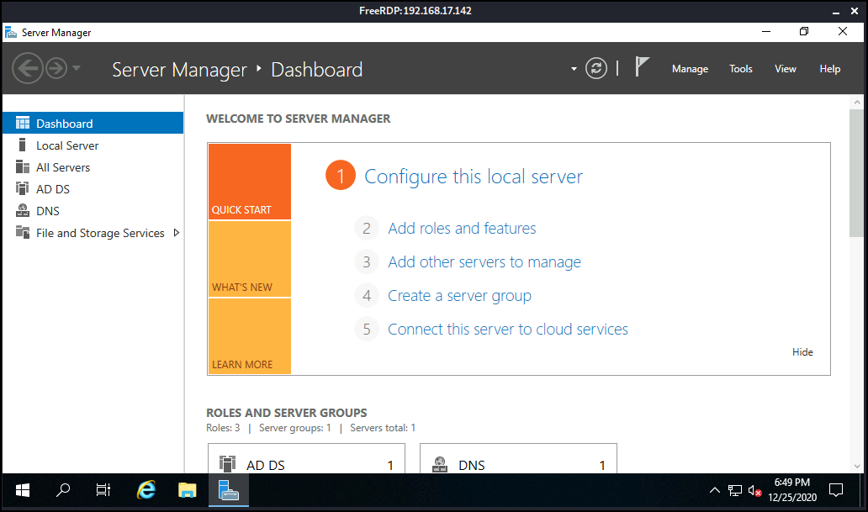Click the File and Storage Services icon
This screenshot has width=868, height=512.
tap(23, 233)
